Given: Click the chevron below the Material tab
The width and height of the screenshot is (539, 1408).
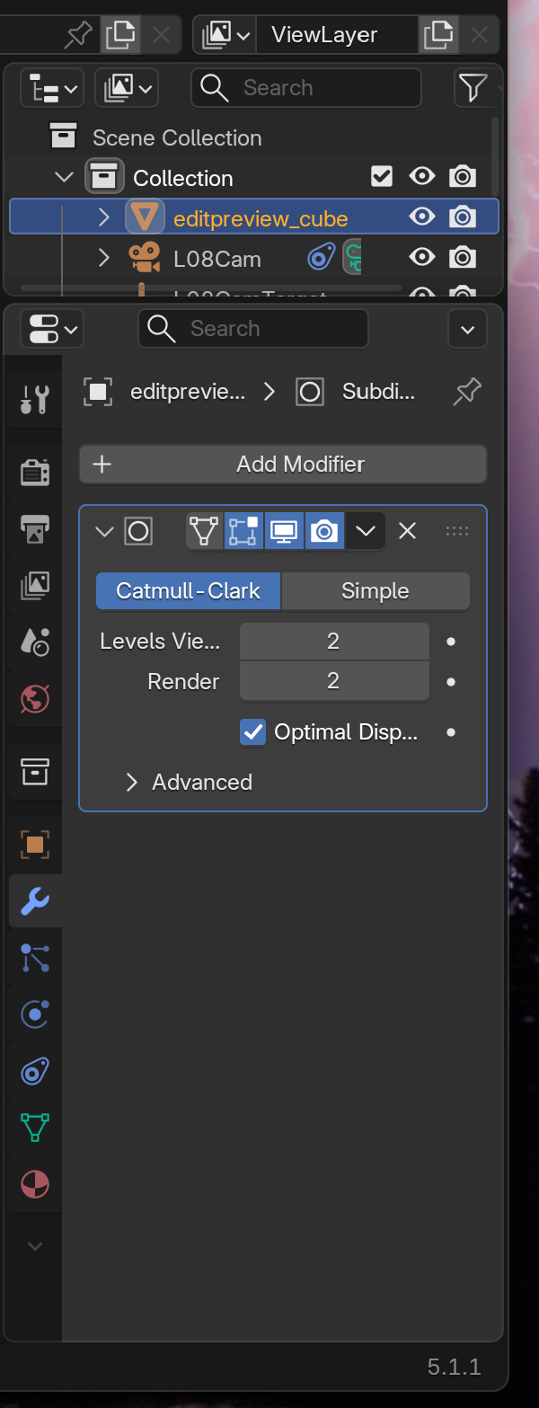Looking at the screenshot, I should point(35,1246).
